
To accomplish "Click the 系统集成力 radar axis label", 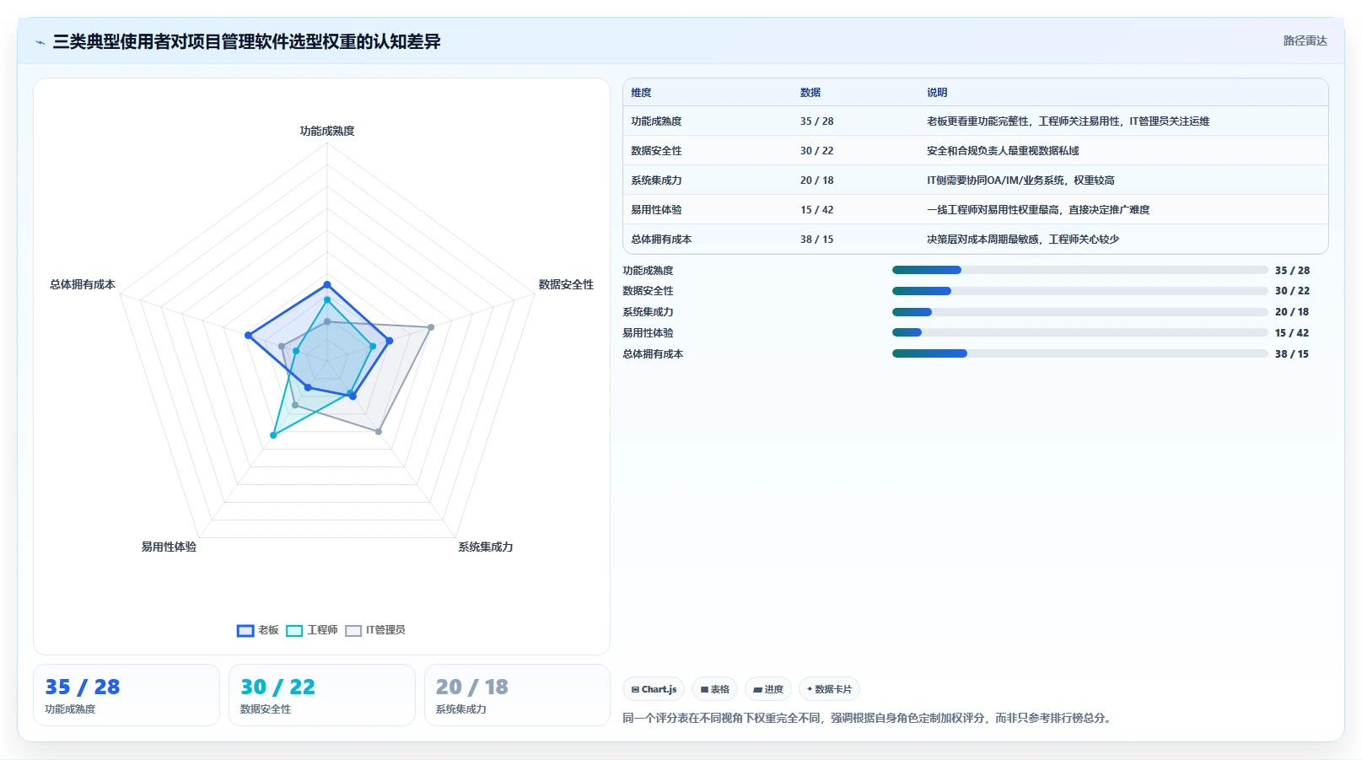I will [x=485, y=547].
